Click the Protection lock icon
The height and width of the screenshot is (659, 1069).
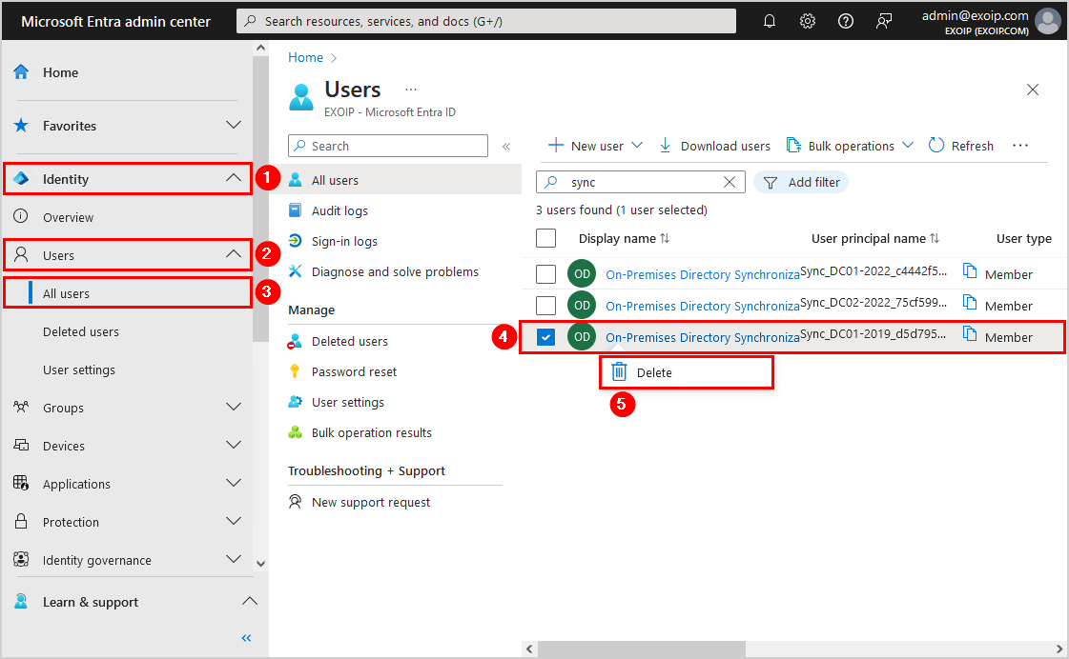click(x=21, y=522)
